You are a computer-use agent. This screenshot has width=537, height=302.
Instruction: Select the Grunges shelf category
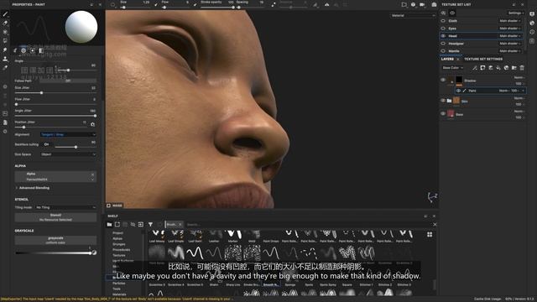119,244
